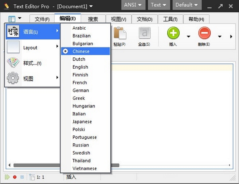Select Portuguese language
The image size is (239, 184).
[x=85, y=137]
